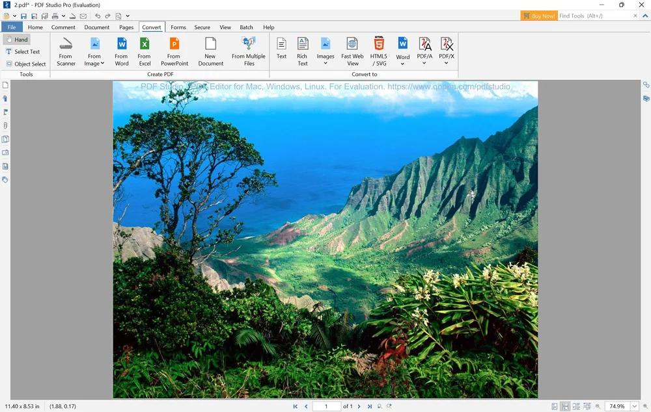Click the Rich Text export icon
This screenshot has height=412, width=651.
coord(303,51)
